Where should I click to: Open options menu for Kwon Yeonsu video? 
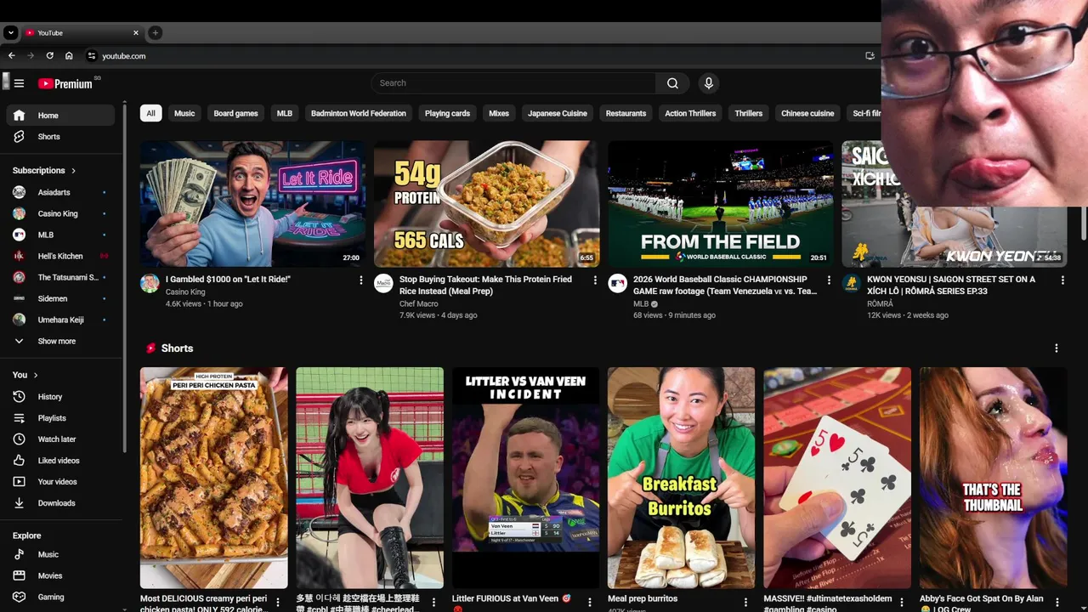point(1062,280)
